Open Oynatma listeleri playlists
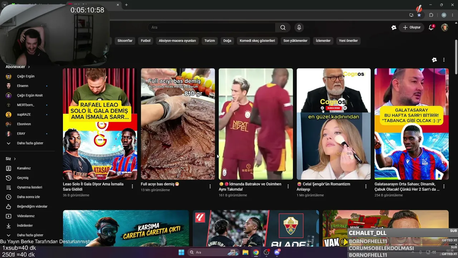This screenshot has width=458, height=258. (x=29, y=187)
